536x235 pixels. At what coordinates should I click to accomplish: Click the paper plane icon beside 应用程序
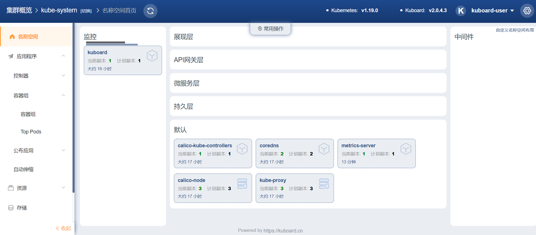[11, 56]
